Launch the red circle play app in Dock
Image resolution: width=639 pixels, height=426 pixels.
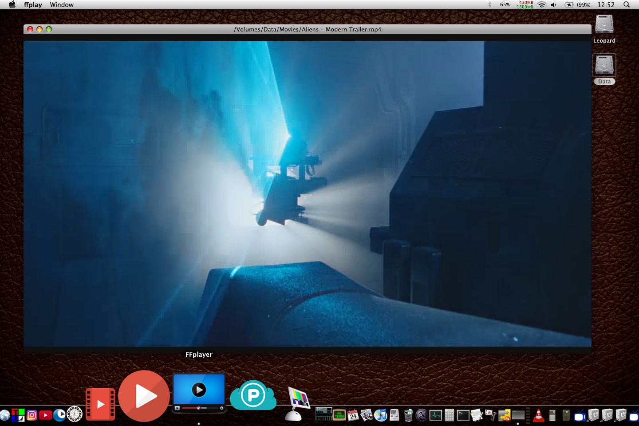[144, 396]
